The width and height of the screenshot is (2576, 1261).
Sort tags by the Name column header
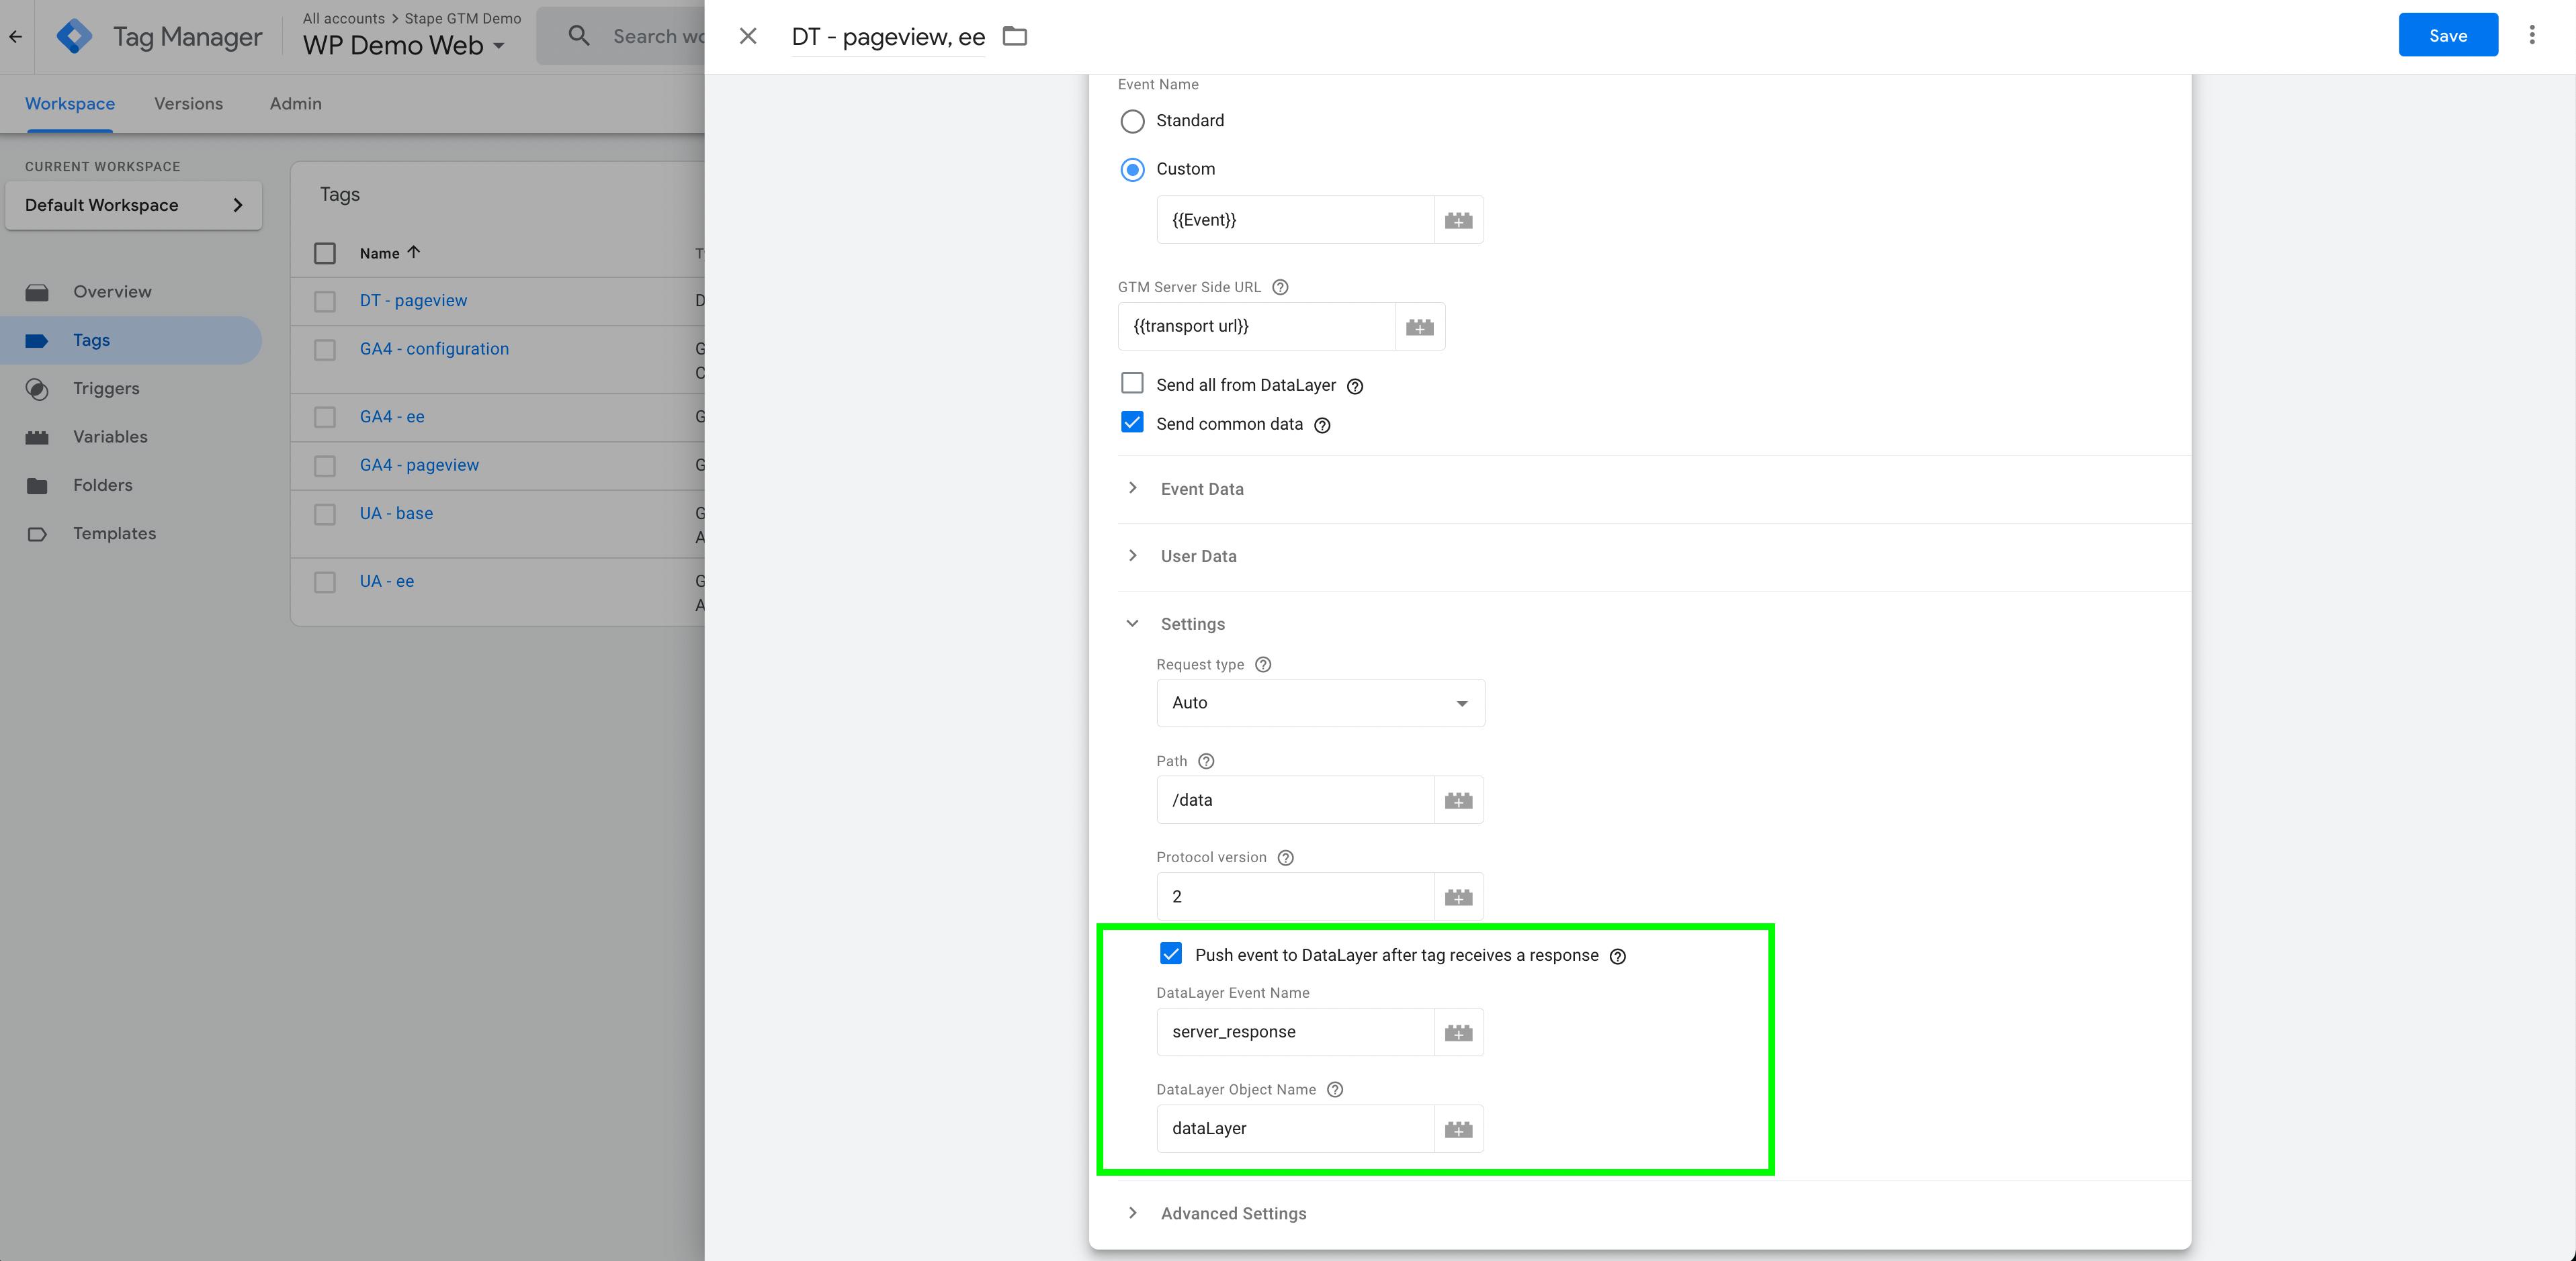point(389,254)
